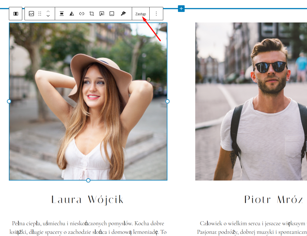
Task: Grab the left resize handle of image
Action: tap(9, 101)
